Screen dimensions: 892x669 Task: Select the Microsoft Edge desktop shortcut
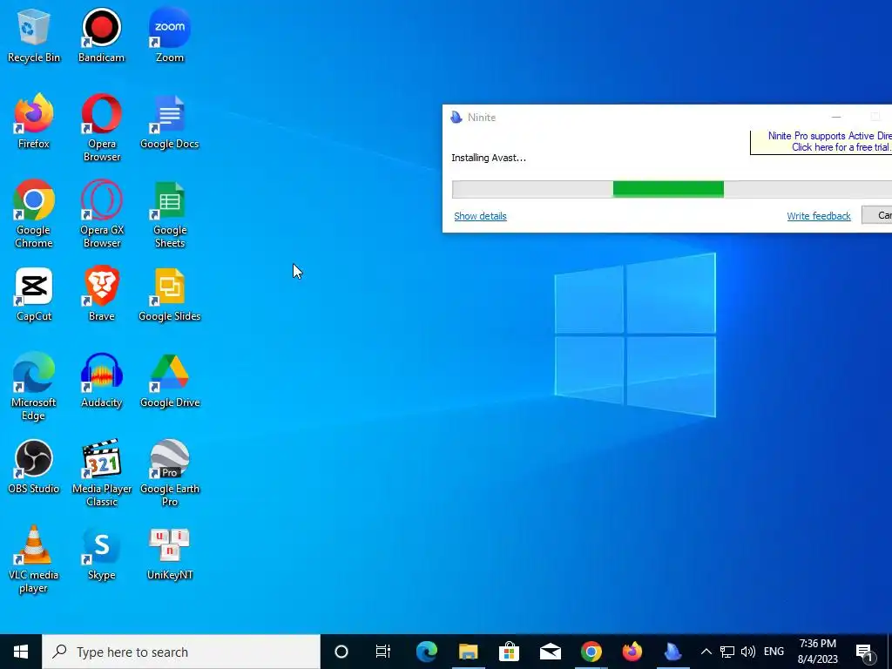pyautogui.click(x=34, y=386)
